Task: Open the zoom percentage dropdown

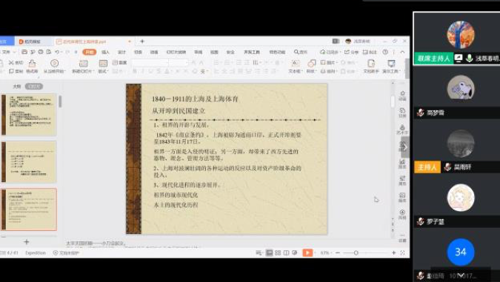Action: pyautogui.click(x=326, y=252)
